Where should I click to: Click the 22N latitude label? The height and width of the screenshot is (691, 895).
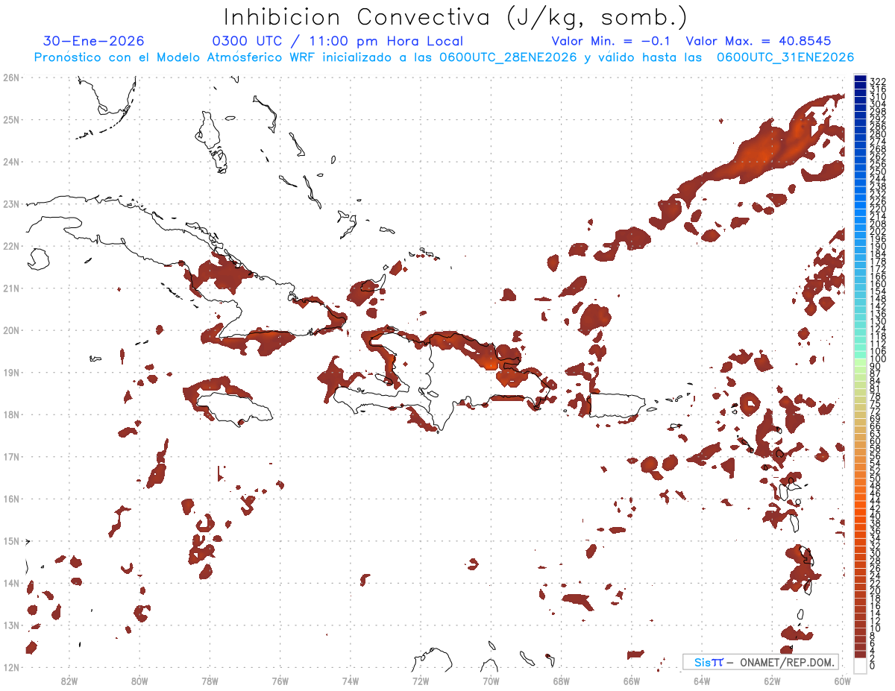click(x=11, y=245)
